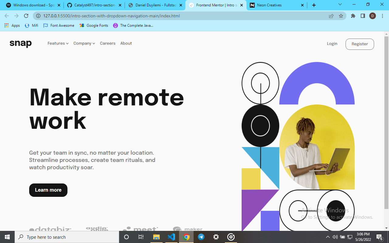Open the Careers nav link
The width and height of the screenshot is (389, 243).
[x=108, y=43]
